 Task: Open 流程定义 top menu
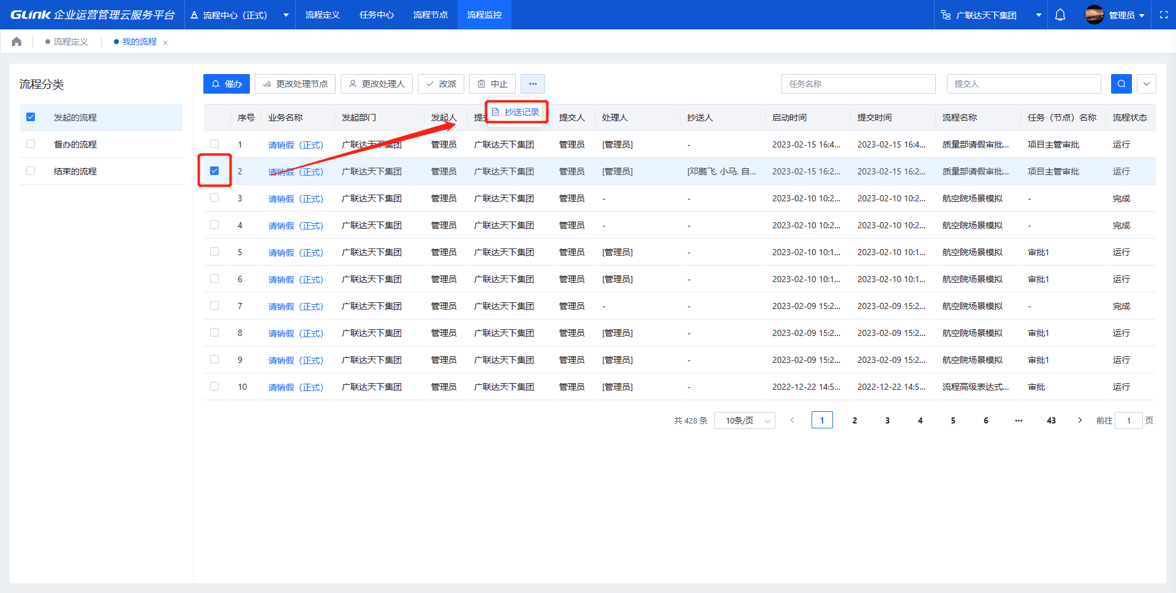tap(323, 15)
